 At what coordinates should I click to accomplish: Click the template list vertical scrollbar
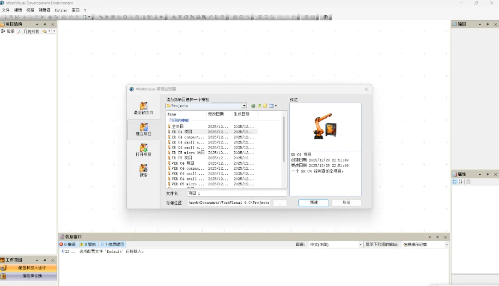(x=284, y=140)
